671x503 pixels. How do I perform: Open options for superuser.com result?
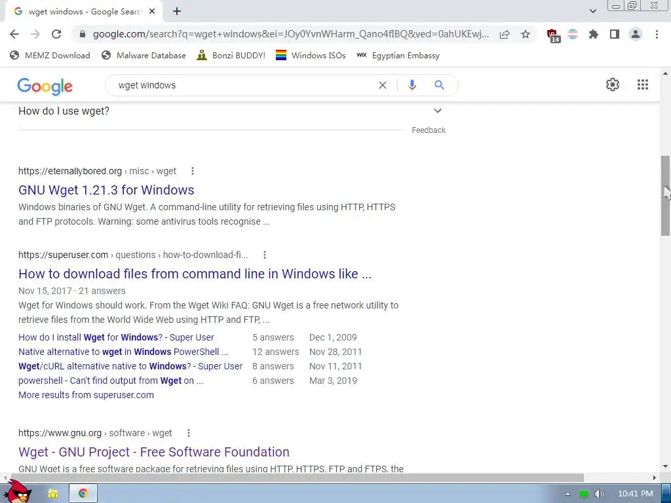(x=265, y=255)
